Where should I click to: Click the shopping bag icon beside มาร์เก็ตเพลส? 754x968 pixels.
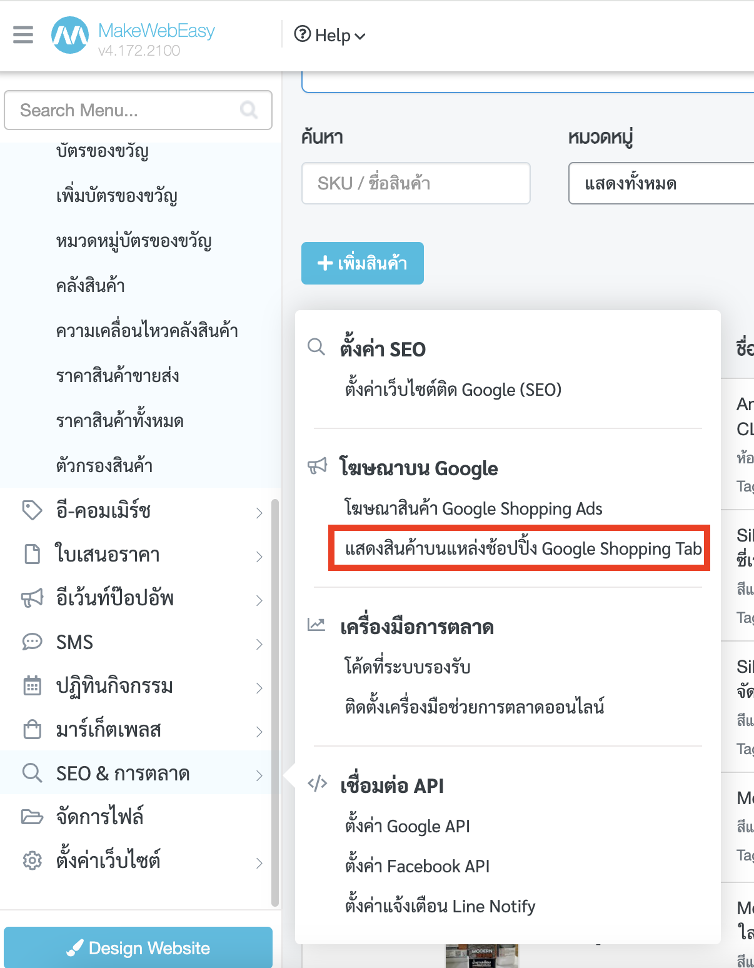click(32, 729)
